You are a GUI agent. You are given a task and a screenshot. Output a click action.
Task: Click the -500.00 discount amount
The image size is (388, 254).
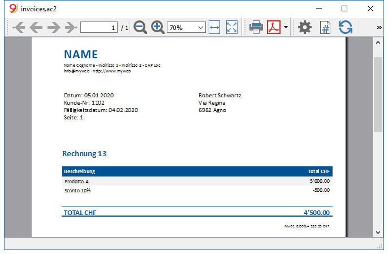click(321, 190)
